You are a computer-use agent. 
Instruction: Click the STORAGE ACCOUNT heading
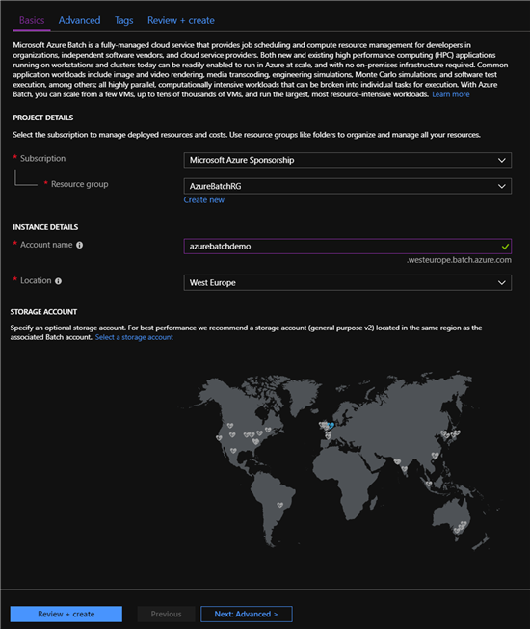43,312
